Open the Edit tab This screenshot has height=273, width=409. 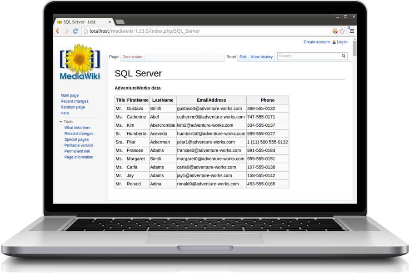tap(243, 57)
